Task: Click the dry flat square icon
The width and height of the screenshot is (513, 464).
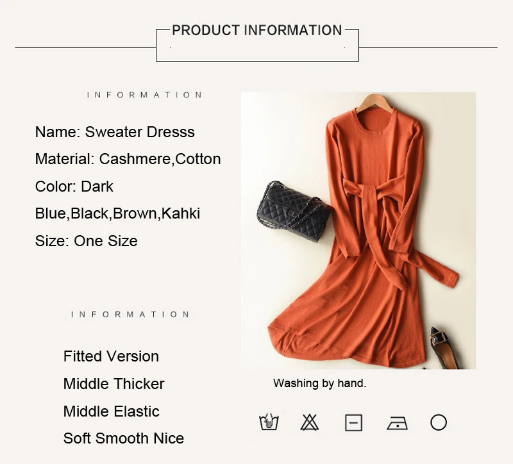Action: [x=354, y=423]
